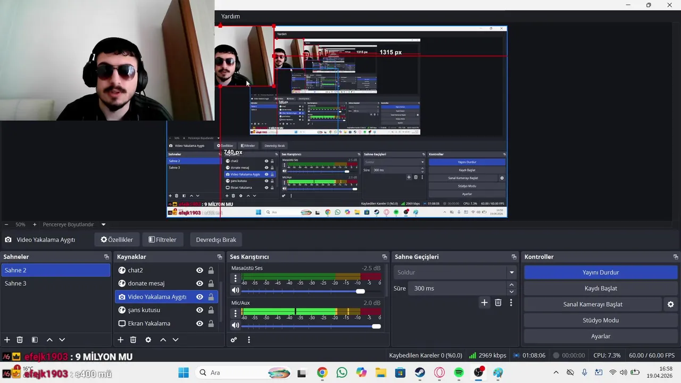The width and height of the screenshot is (681, 383).
Task: Hide the şans kutusu source with its eye icon
Action: pyautogui.click(x=200, y=310)
